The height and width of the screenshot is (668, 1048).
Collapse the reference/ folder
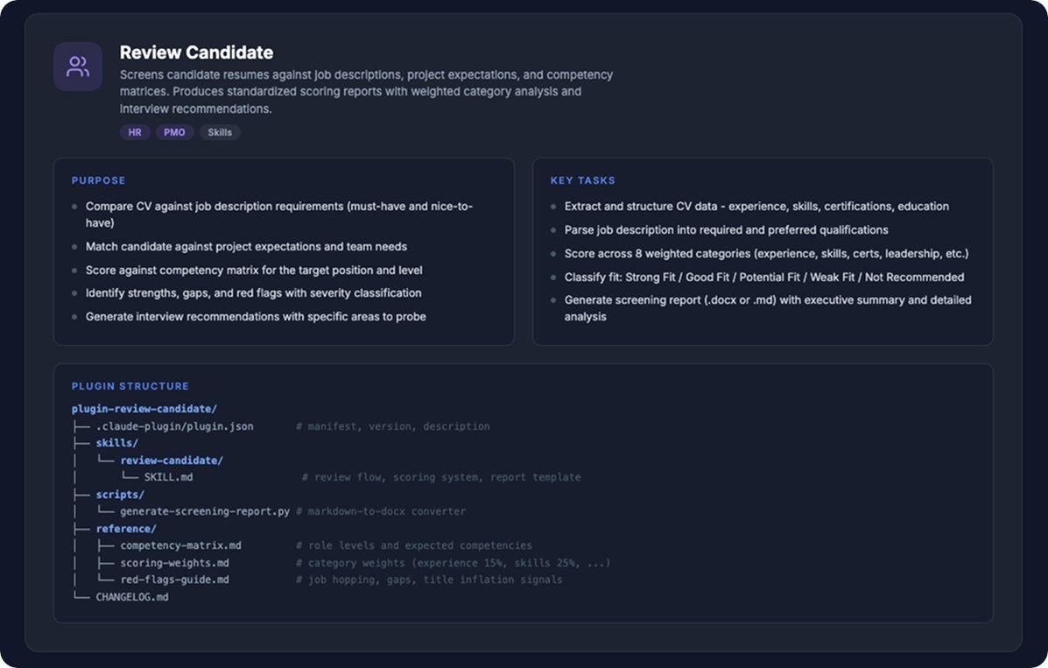pyautogui.click(x=126, y=528)
